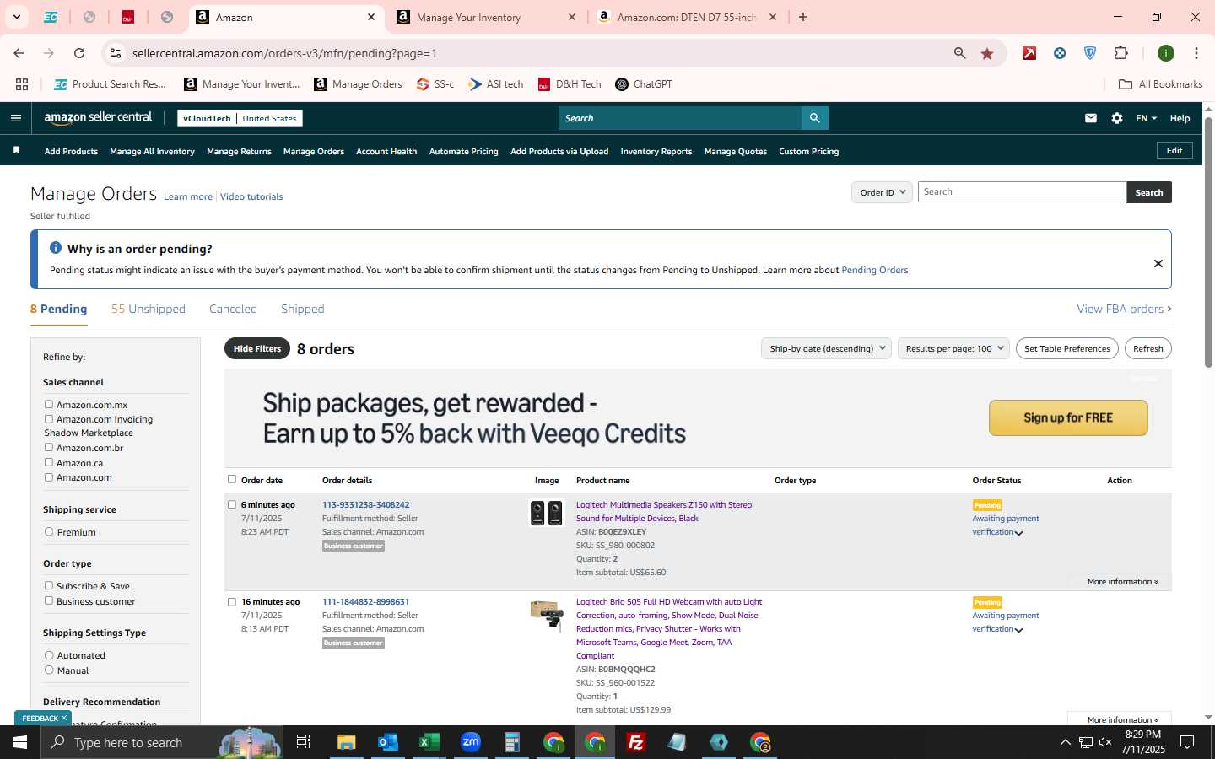Select the Automated shipping settings radio
The width and height of the screenshot is (1215, 759).
49,655
